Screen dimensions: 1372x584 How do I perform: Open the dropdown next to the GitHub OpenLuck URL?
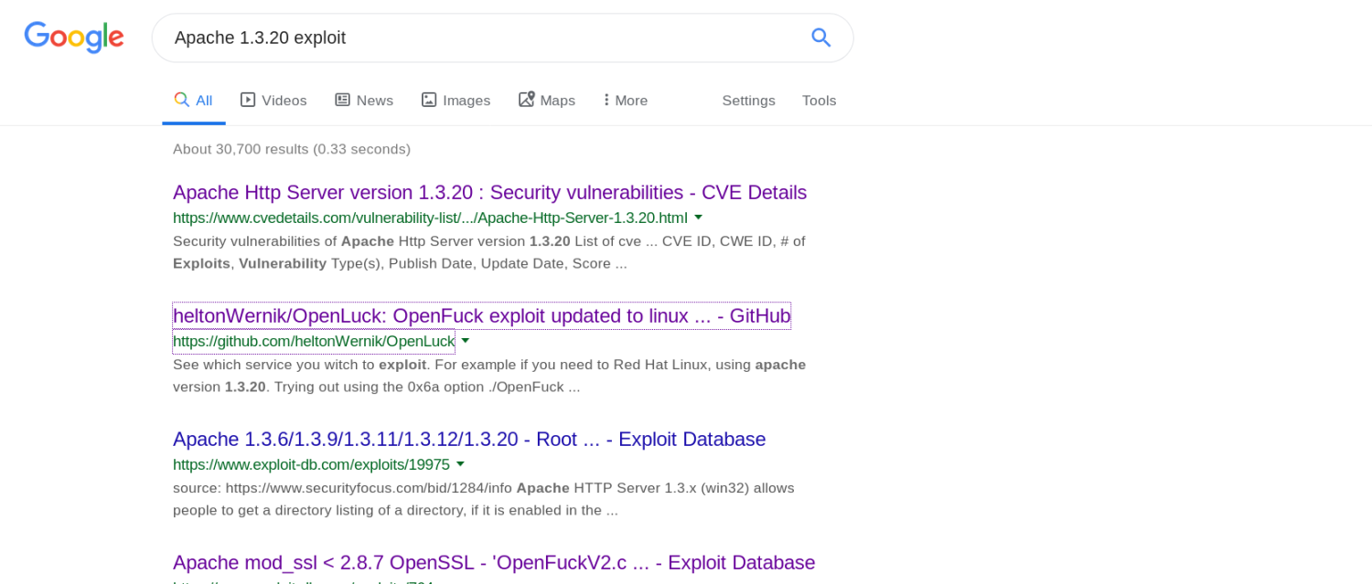click(x=466, y=340)
